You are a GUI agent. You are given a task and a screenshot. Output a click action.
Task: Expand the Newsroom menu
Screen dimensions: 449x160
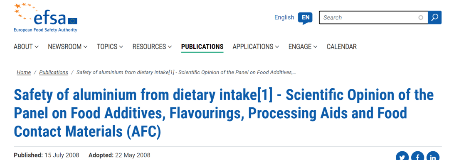coord(68,46)
